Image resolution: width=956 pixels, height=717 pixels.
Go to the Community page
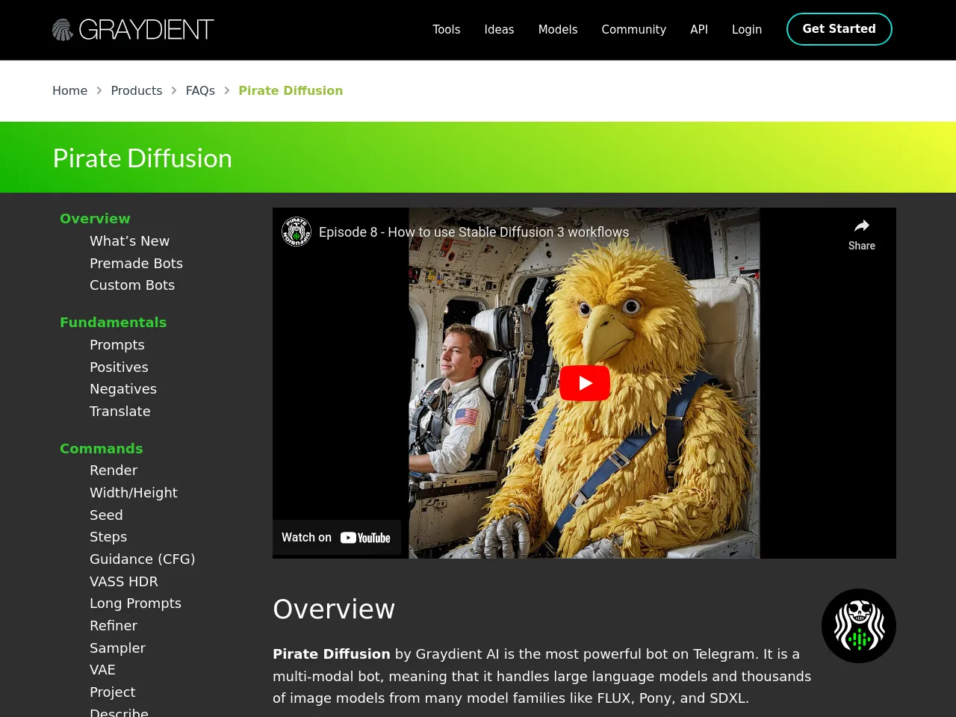pyautogui.click(x=633, y=30)
